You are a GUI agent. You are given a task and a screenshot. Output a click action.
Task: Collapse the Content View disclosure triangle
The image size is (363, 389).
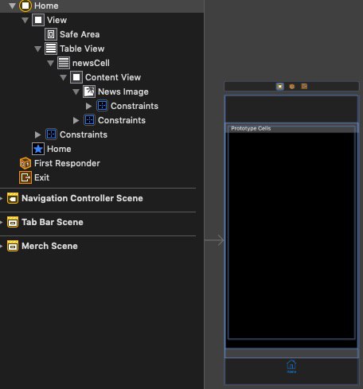(x=63, y=77)
